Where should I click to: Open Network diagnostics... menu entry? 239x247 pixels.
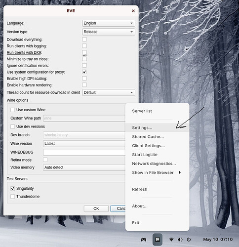157,164
